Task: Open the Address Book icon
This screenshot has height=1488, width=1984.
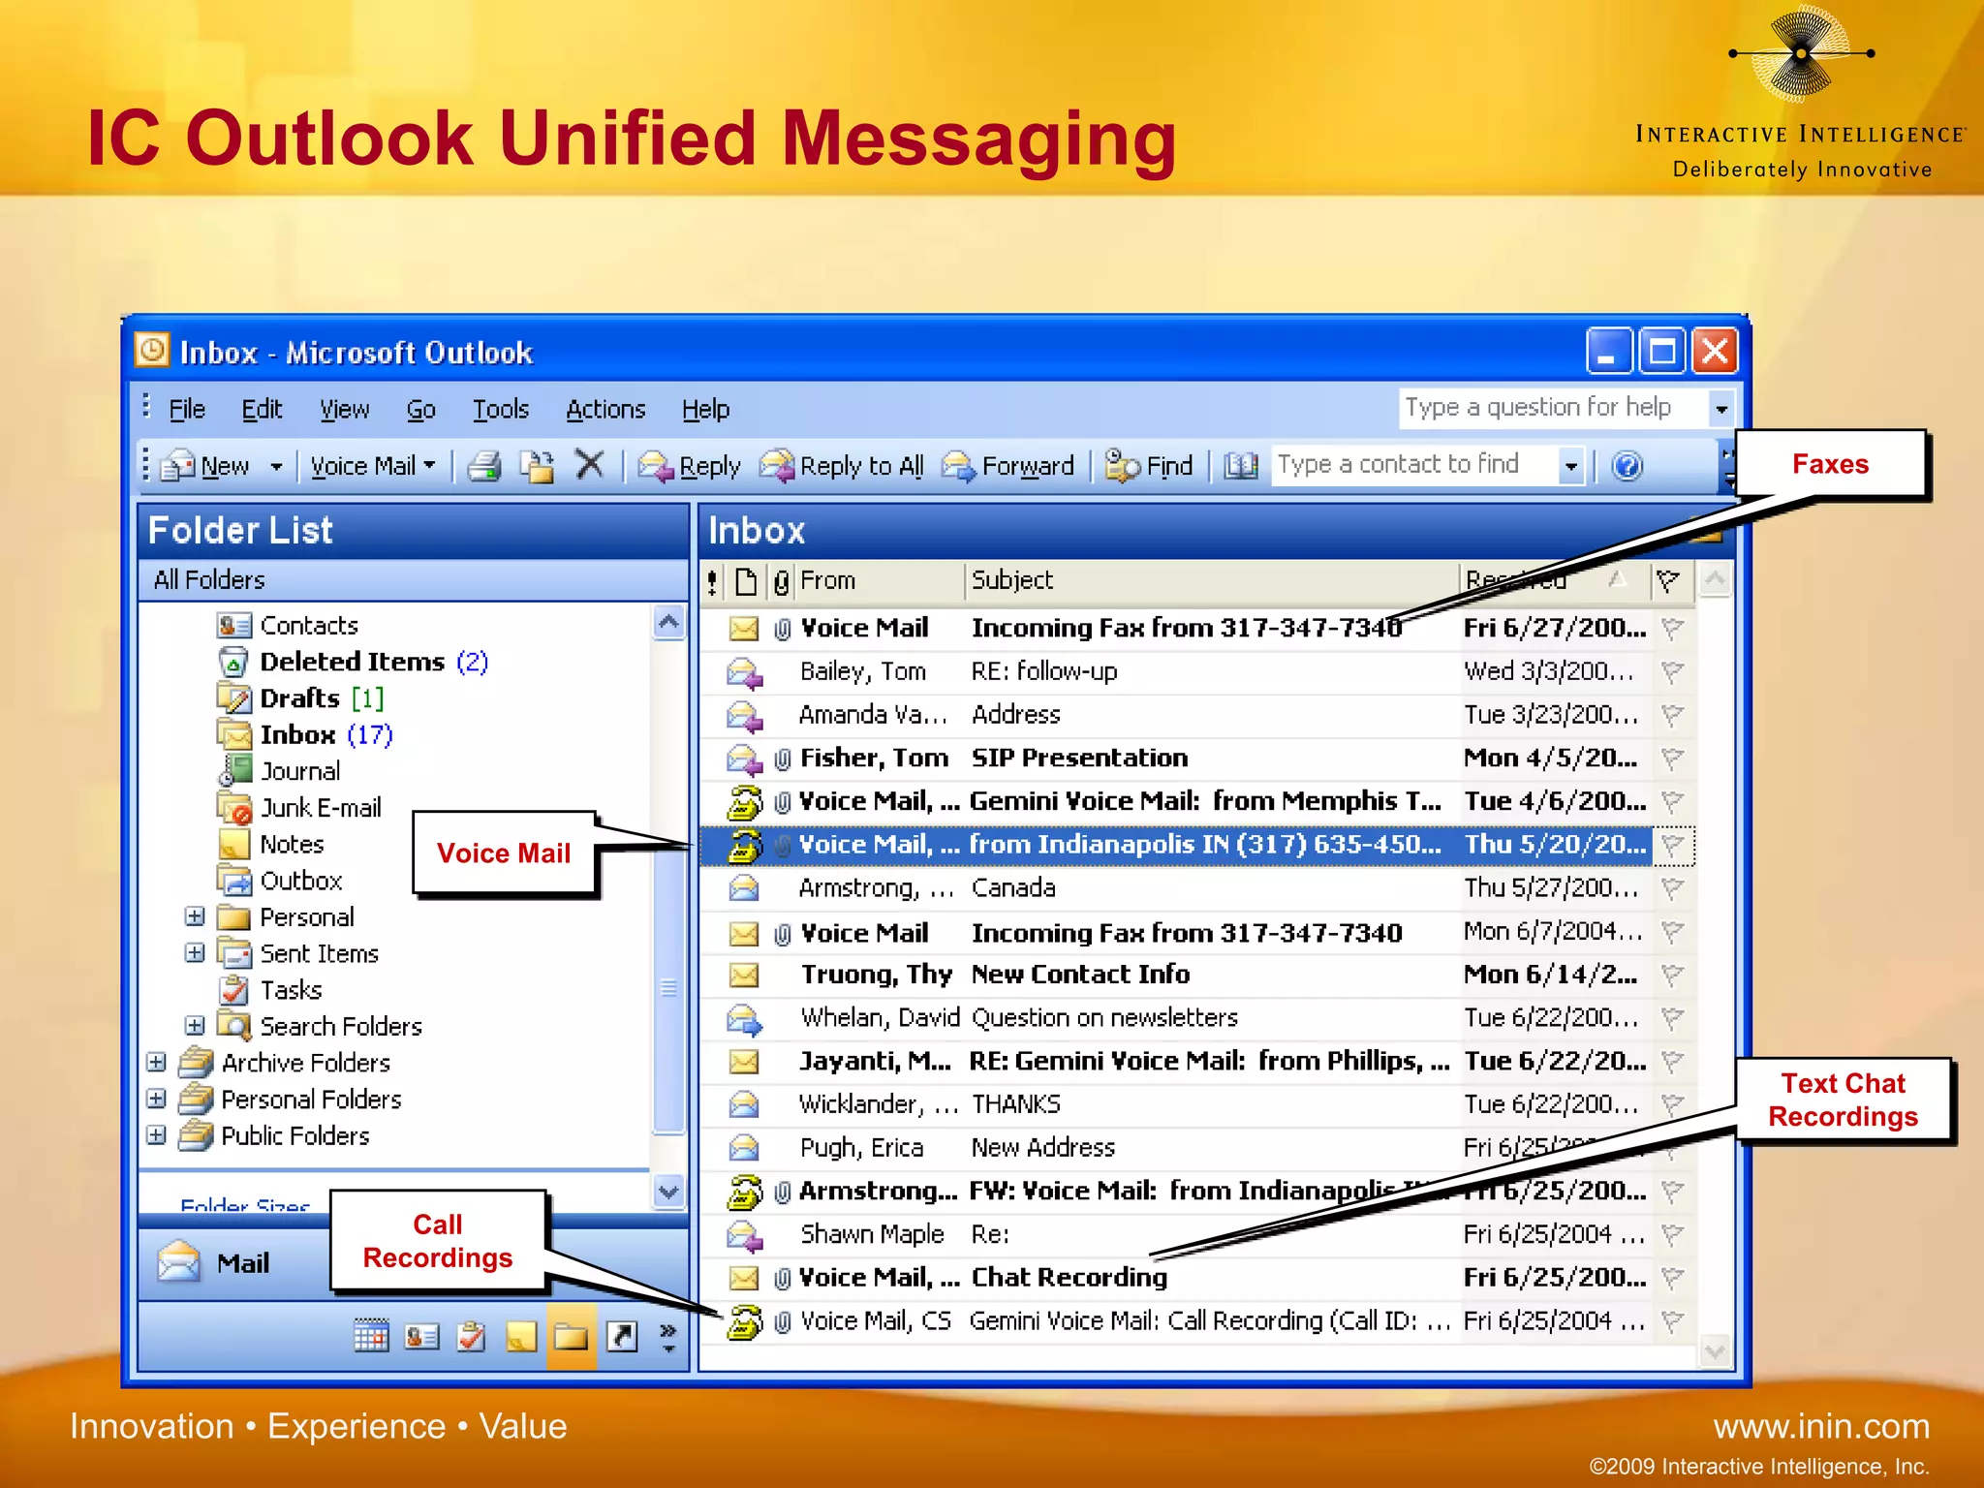Action: (1240, 466)
